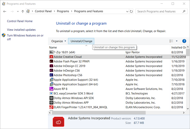Select the Adobe Creative Cloud list icon

point(51,57)
